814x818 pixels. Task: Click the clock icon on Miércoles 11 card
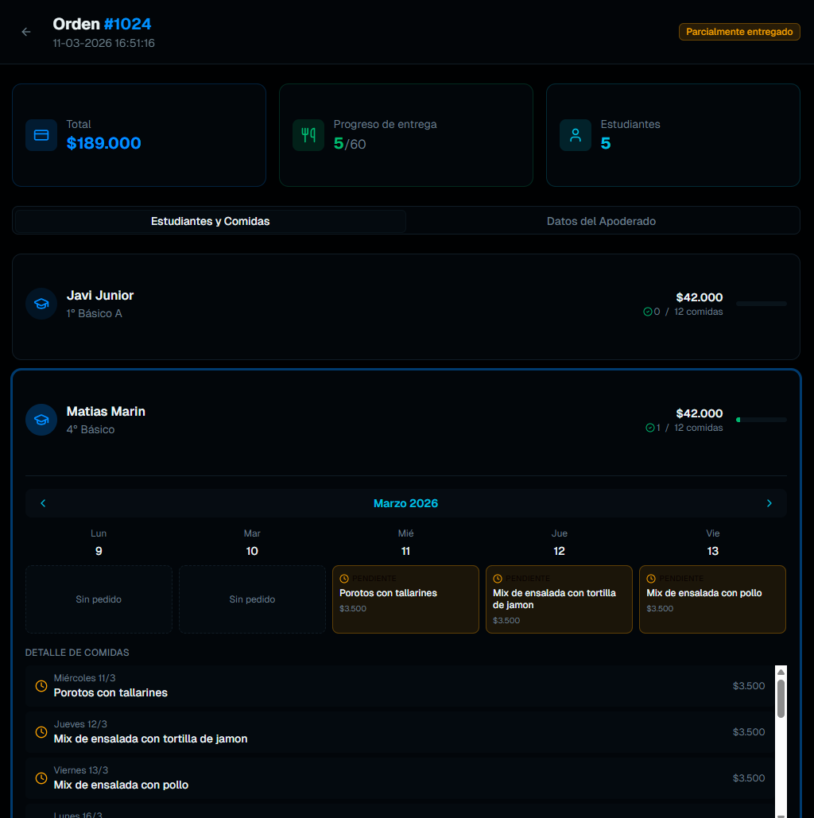tap(344, 579)
